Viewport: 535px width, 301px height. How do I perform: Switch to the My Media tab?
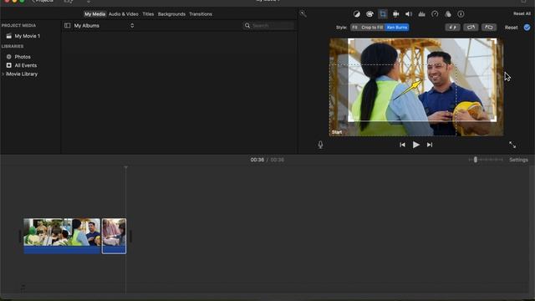click(x=94, y=14)
